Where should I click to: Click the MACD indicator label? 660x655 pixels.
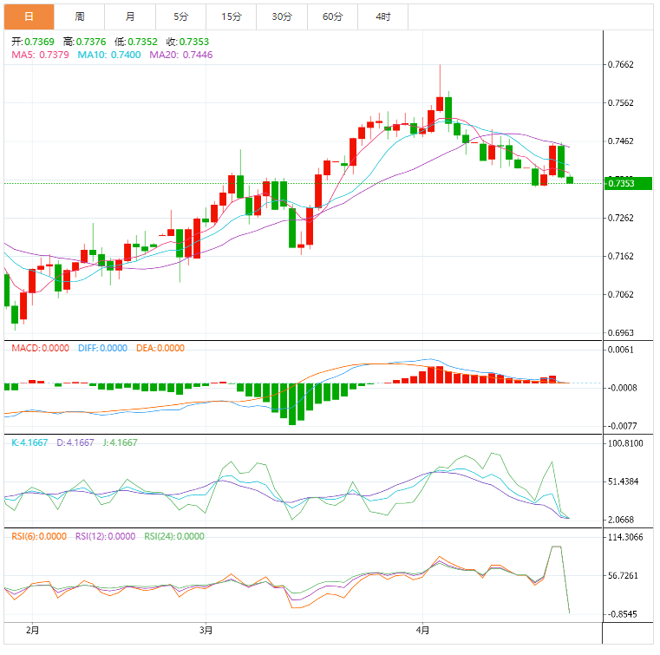coord(40,348)
